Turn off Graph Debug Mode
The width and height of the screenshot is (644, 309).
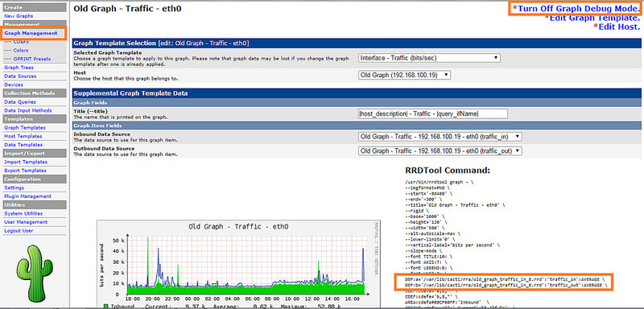pos(576,9)
